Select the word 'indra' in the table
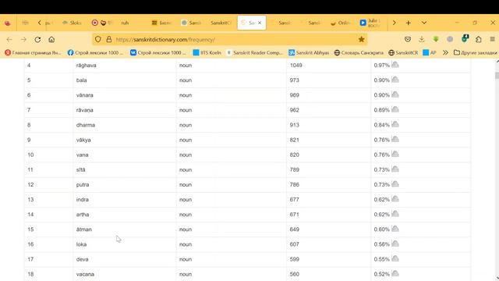 (83, 200)
